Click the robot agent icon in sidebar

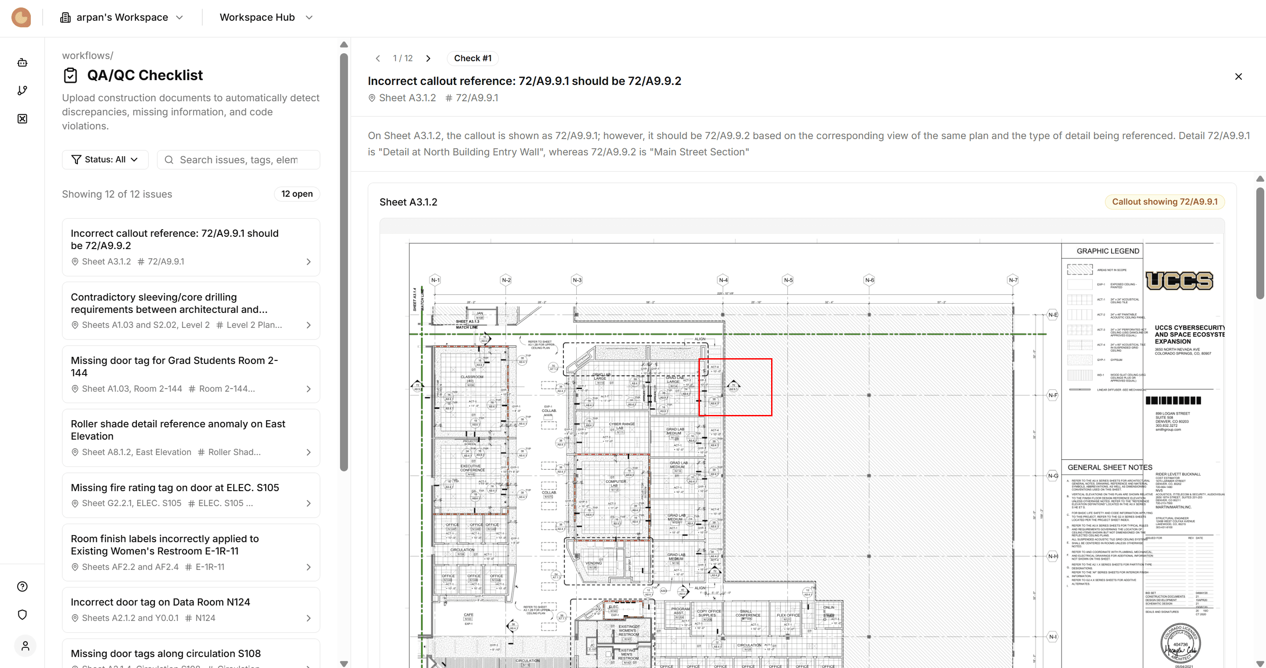[x=22, y=62]
